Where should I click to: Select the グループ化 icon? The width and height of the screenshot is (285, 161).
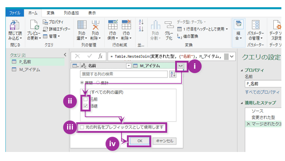169,26
